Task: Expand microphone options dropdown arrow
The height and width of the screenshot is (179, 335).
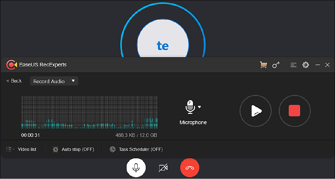Action: tap(199, 107)
